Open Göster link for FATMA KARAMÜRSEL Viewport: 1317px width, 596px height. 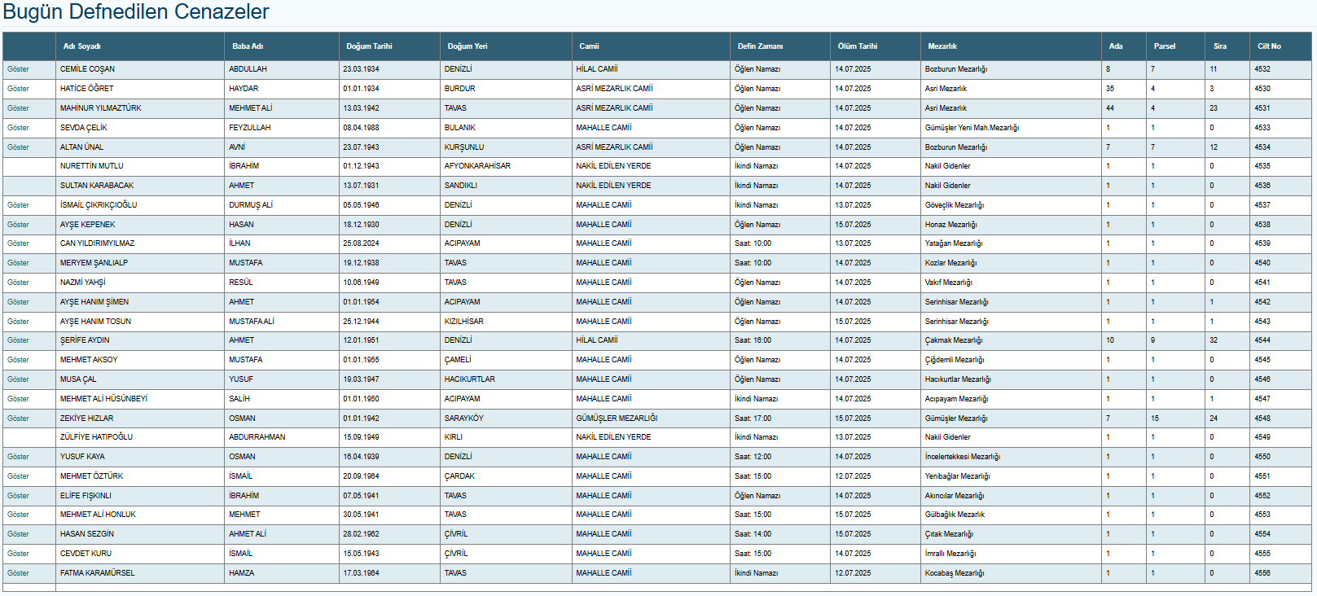18,573
